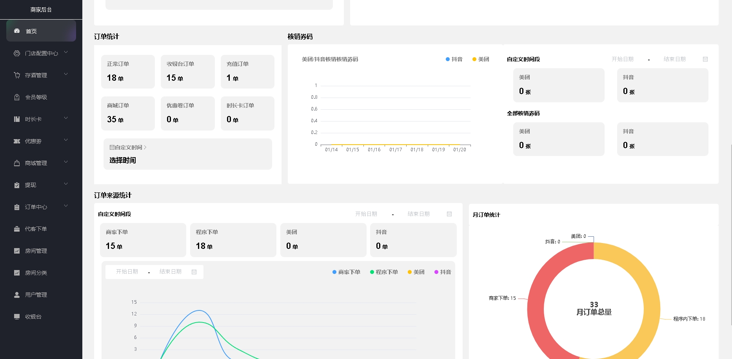This screenshot has height=359, width=732.
Task: Toggle 抖音 legend in 核销券码 chart
Action: (x=454, y=59)
